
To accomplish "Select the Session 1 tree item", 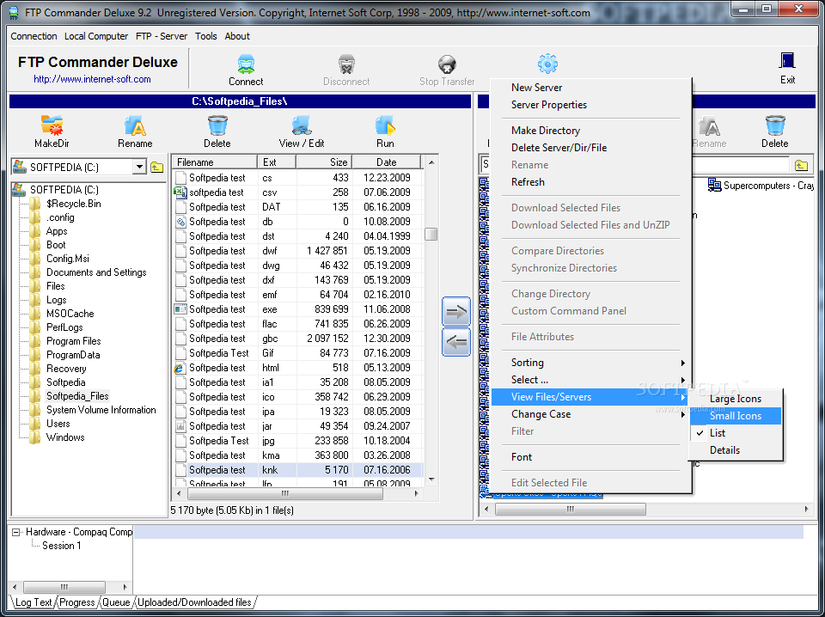I will [x=62, y=546].
